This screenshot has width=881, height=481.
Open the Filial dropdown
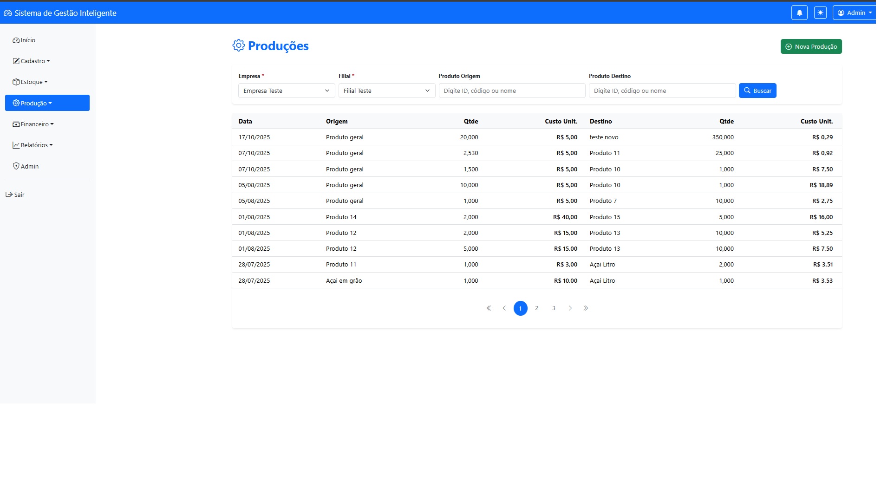pyautogui.click(x=386, y=91)
